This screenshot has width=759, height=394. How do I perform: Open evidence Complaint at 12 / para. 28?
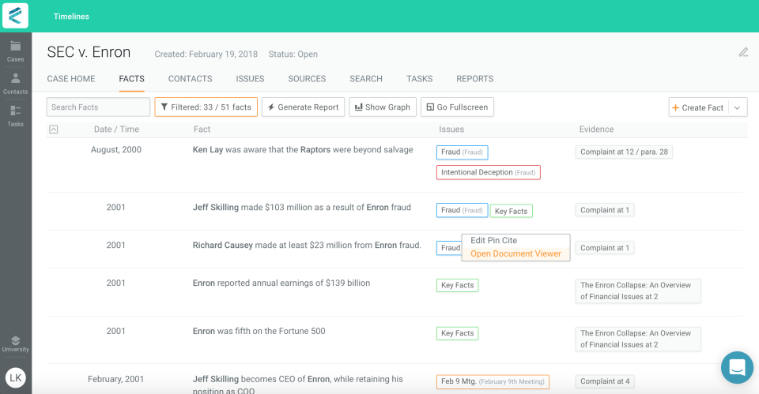pyautogui.click(x=624, y=152)
